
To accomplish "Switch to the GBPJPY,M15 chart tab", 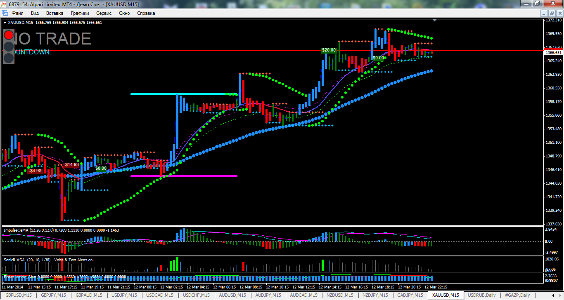I will [x=53, y=295].
